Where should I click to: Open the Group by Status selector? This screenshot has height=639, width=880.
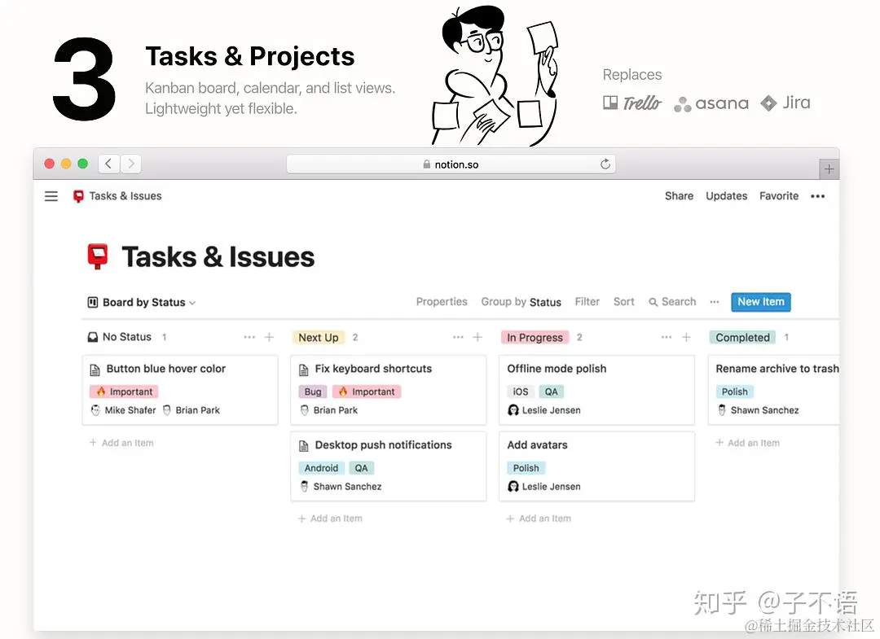pos(521,302)
